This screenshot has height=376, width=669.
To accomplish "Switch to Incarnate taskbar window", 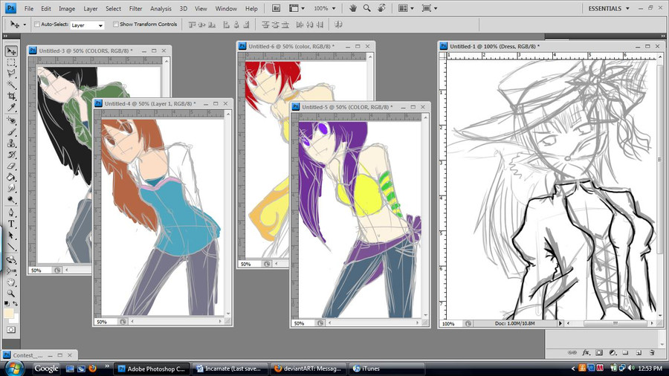I will tap(230, 369).
